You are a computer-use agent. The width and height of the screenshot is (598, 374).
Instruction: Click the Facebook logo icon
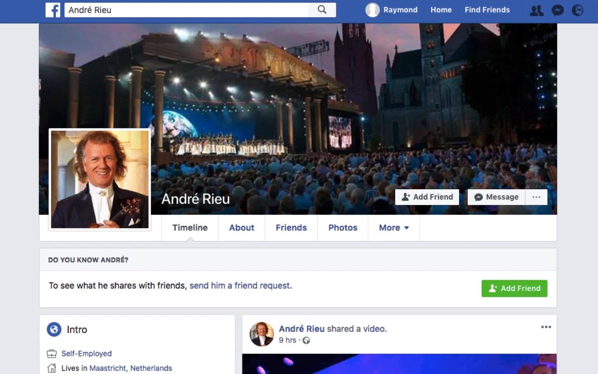[53, 10]
